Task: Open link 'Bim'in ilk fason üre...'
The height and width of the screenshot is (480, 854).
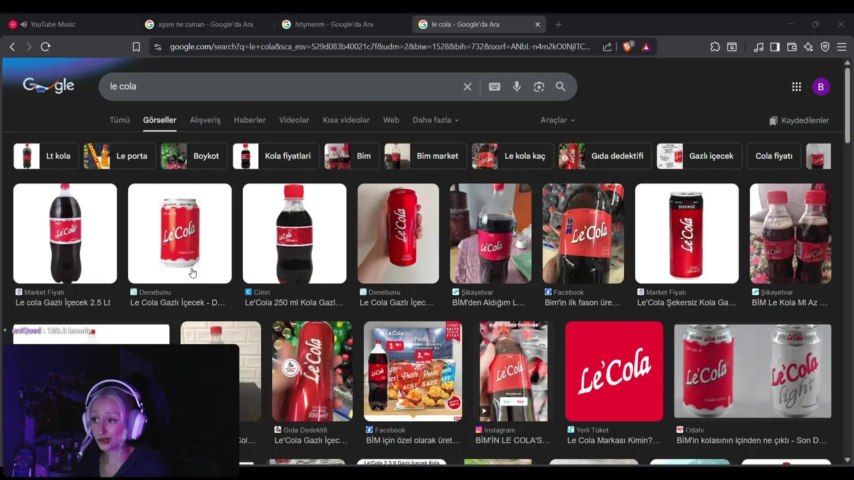Action: tap(582, 303)
